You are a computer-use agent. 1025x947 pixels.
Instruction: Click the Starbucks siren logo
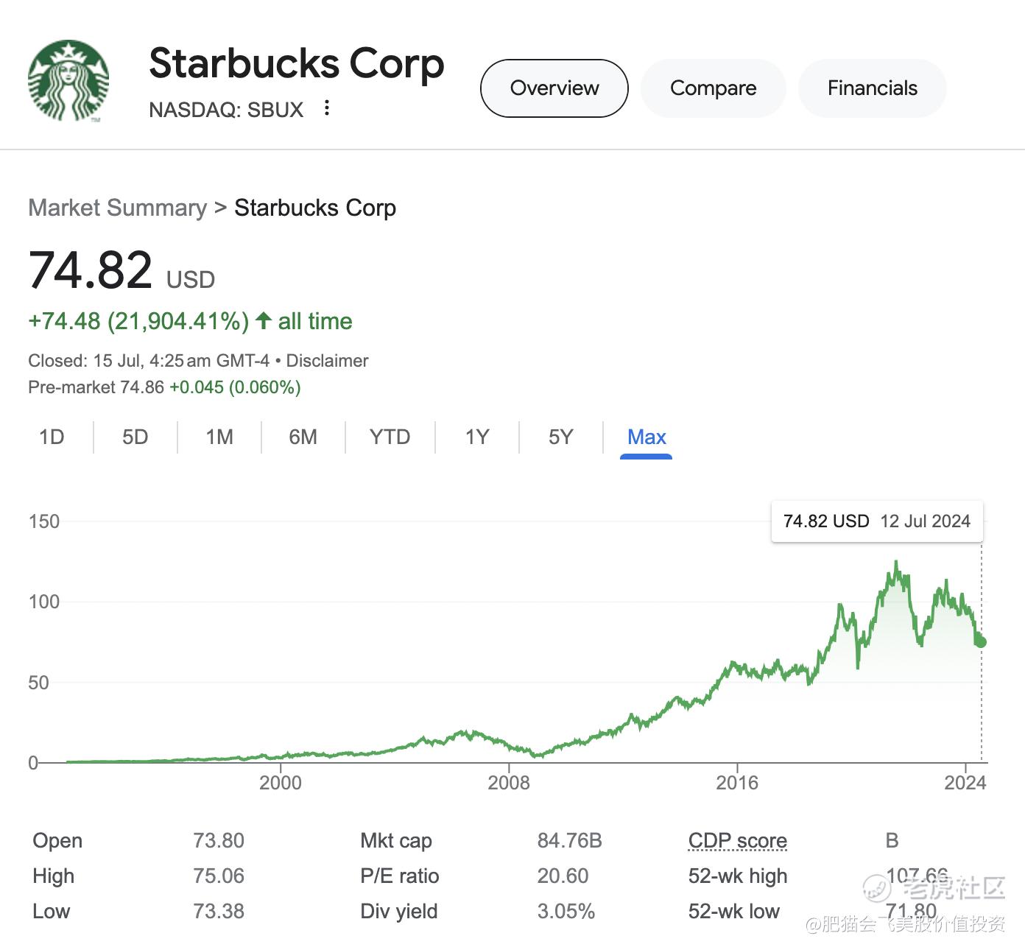click(x=68, y=81)
